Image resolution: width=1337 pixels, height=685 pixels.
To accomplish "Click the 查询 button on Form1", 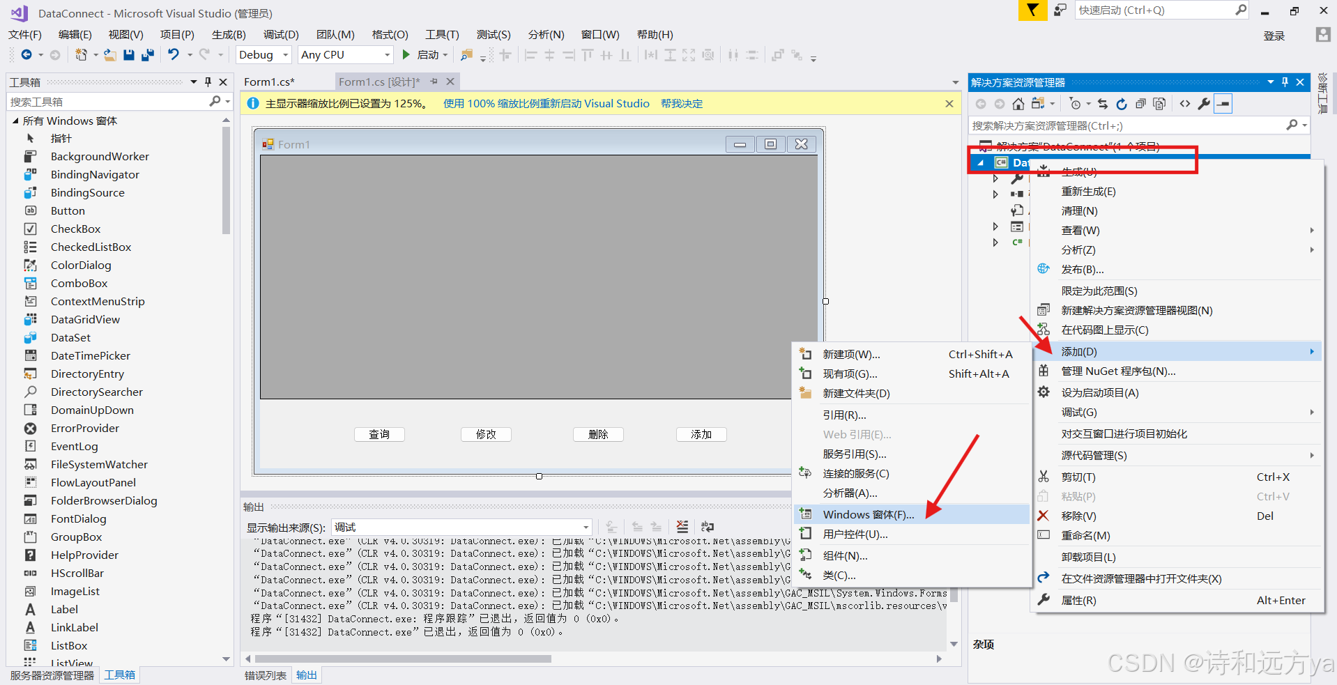I will tap(379, 434).
